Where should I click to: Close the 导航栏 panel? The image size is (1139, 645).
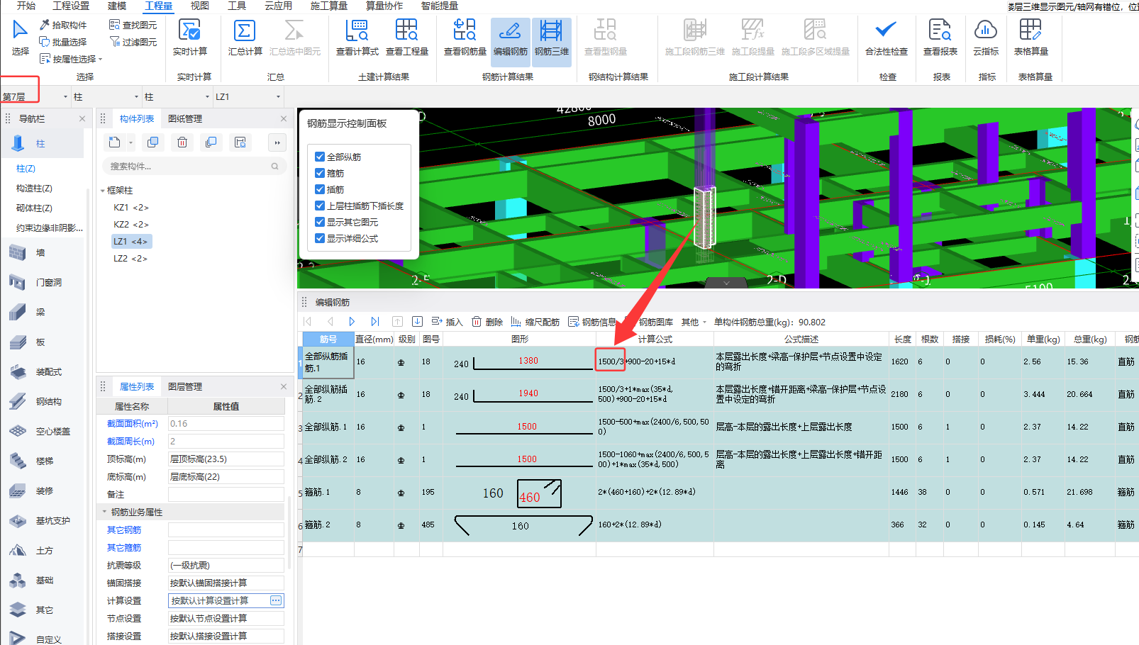[x=82, y=118]
